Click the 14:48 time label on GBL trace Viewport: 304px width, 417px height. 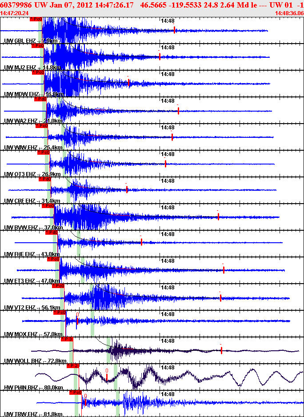(168, 21)
